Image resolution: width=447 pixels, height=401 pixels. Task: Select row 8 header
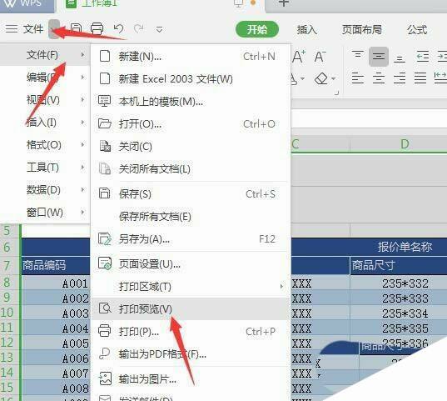10,282
